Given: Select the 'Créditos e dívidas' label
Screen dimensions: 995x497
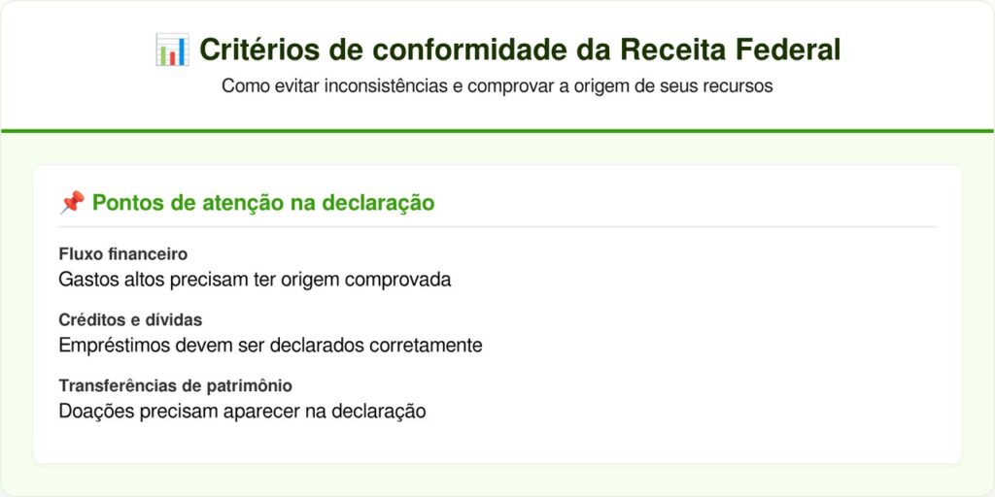Looking at the screenshot, I should click(x=130, y=319).
